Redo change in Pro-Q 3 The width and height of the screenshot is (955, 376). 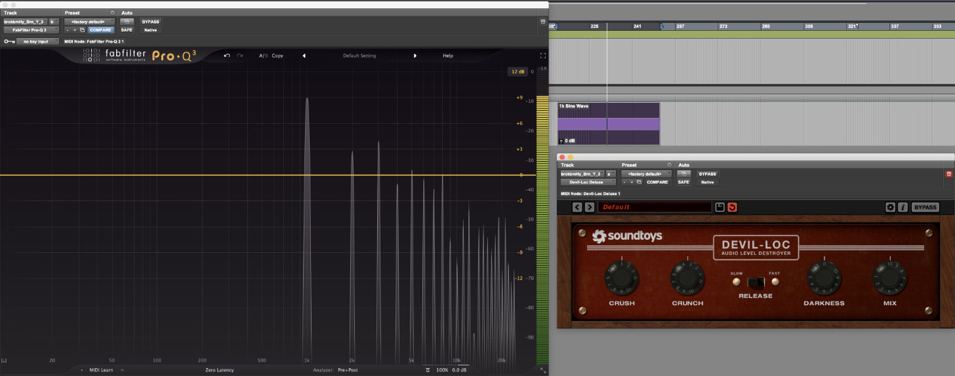click(x=240, y=56)
